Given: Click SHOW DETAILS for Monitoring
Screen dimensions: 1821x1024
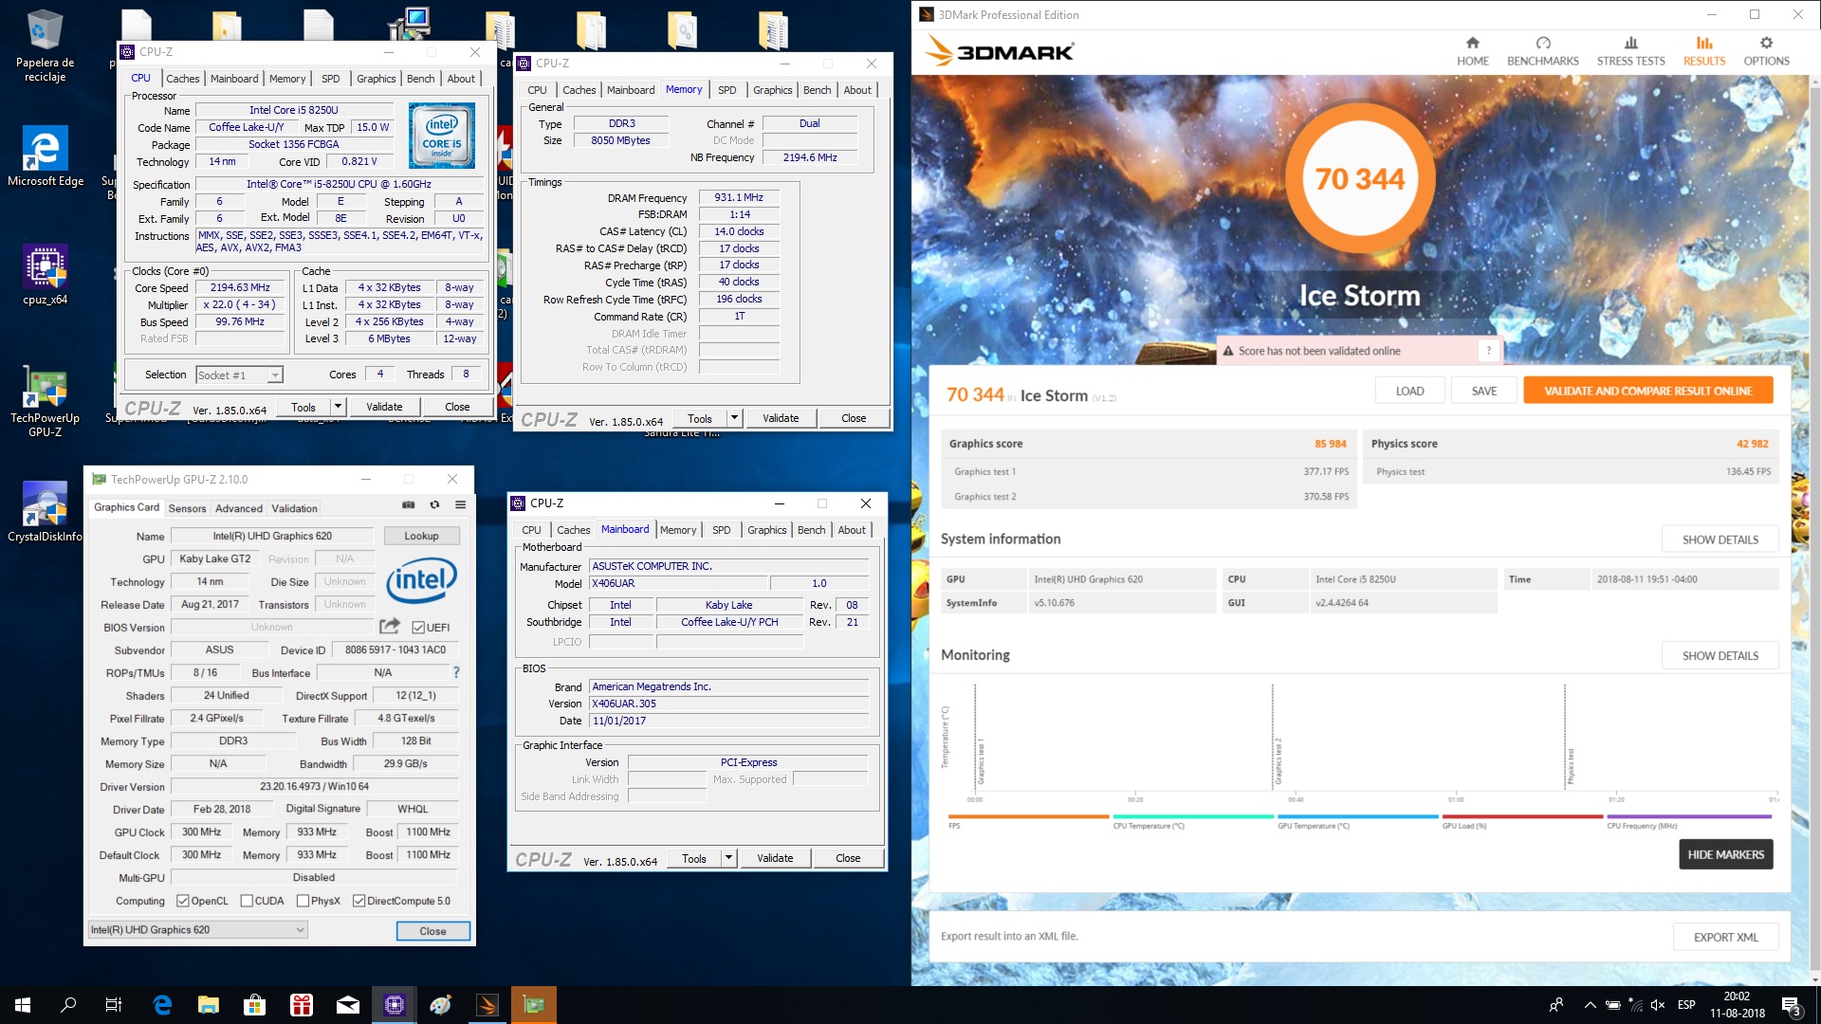Looking at the screenshot, I should click(x=1720, y=655).
